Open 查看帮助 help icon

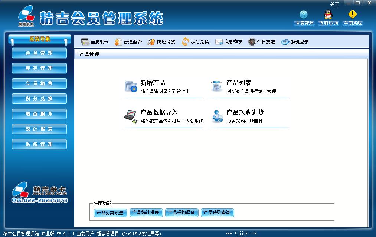coord(304,15)
